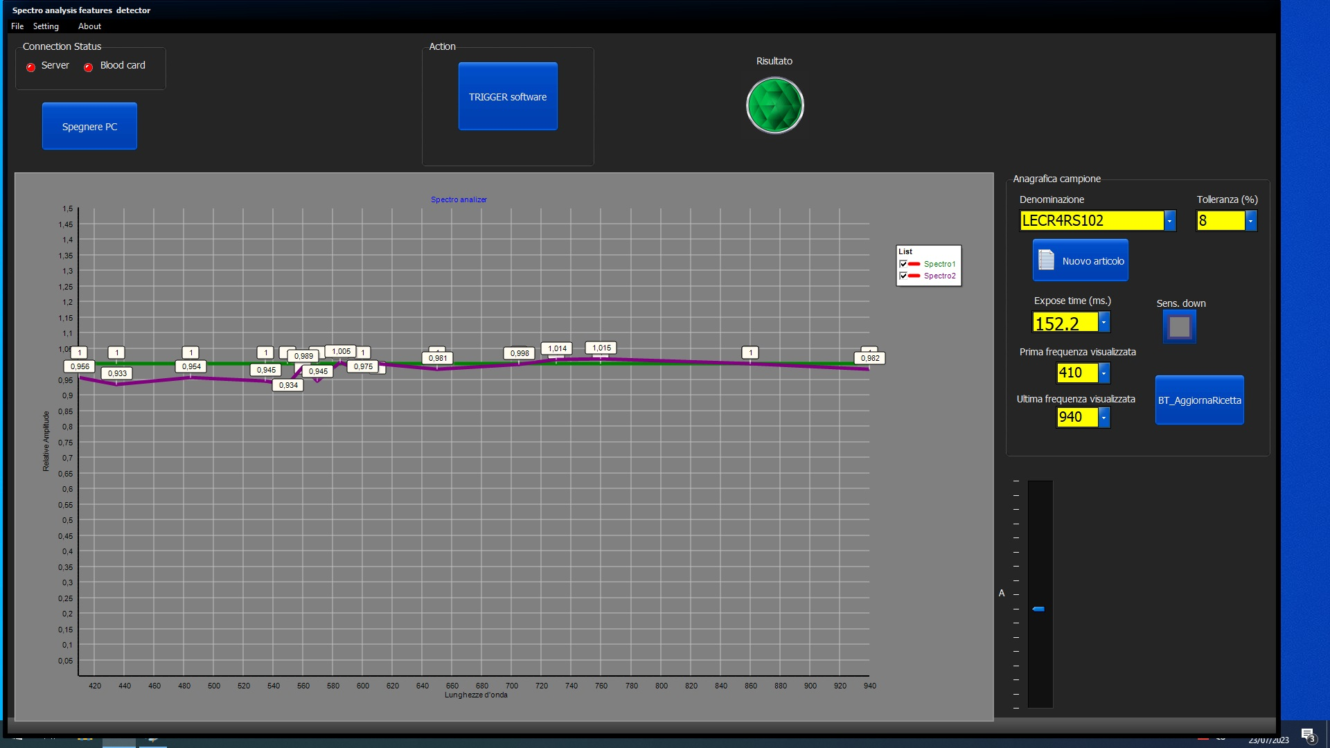Screen dimensions: 1330x748
Task: Toggle the Sens. down square button
Action: tap(1180, 327)
